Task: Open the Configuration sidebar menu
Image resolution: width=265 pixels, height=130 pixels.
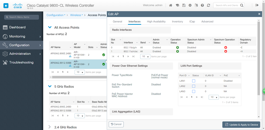Action: 22,45
